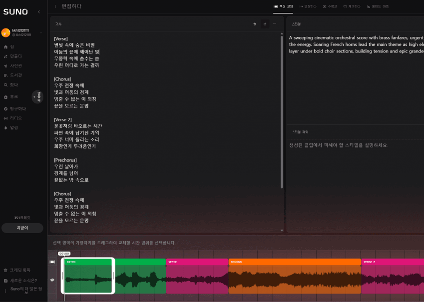Open the Create (만들다) music note icon
This screenshot has height=302, width=424.
click(5, 56)
